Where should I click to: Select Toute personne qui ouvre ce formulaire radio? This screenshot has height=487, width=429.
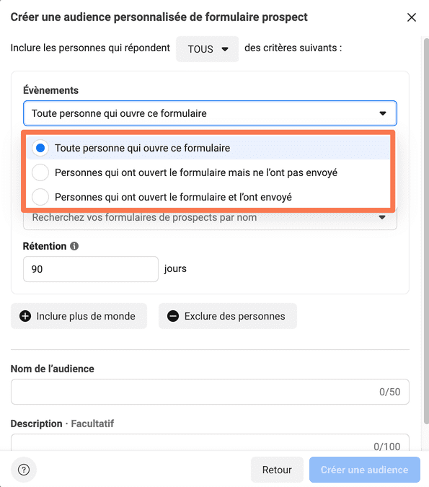tap(40, 148)
